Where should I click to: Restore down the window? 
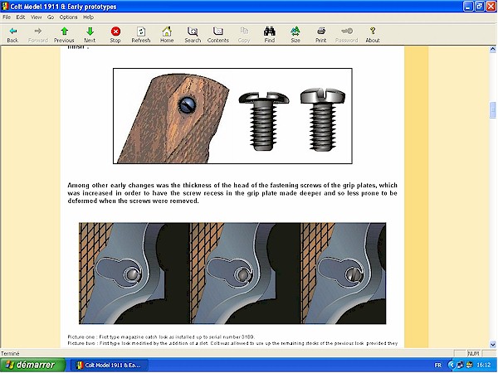[x=480, y=7]
